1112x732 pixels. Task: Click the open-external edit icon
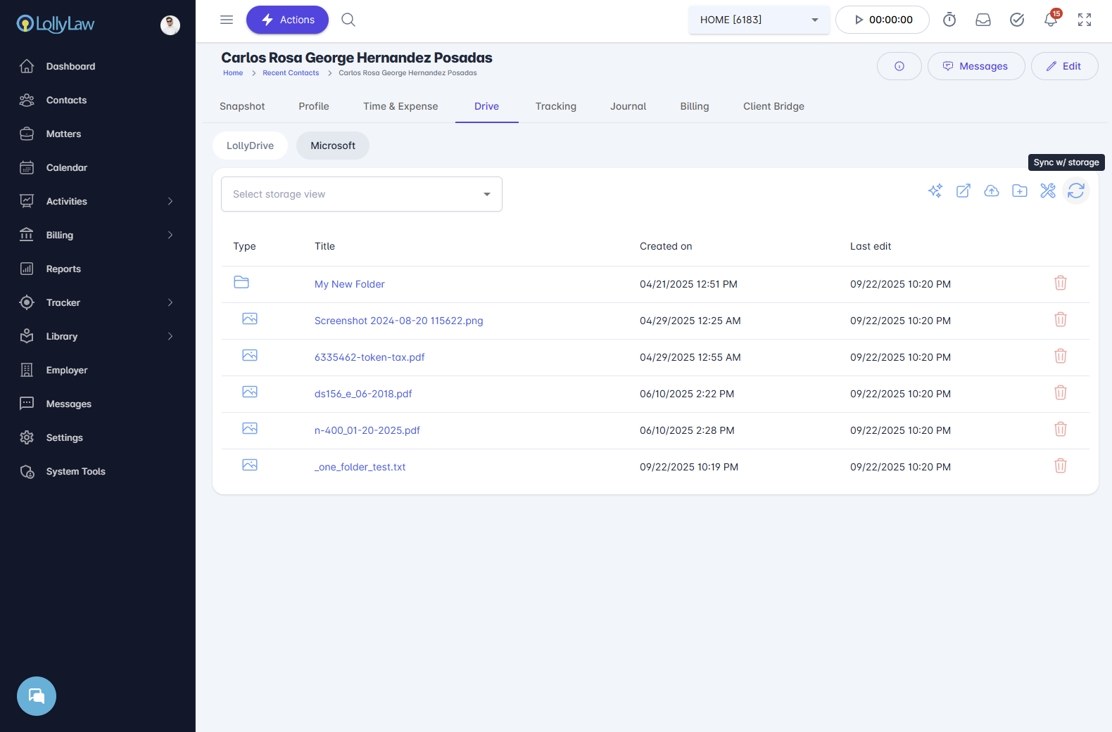tap(963, 191)
